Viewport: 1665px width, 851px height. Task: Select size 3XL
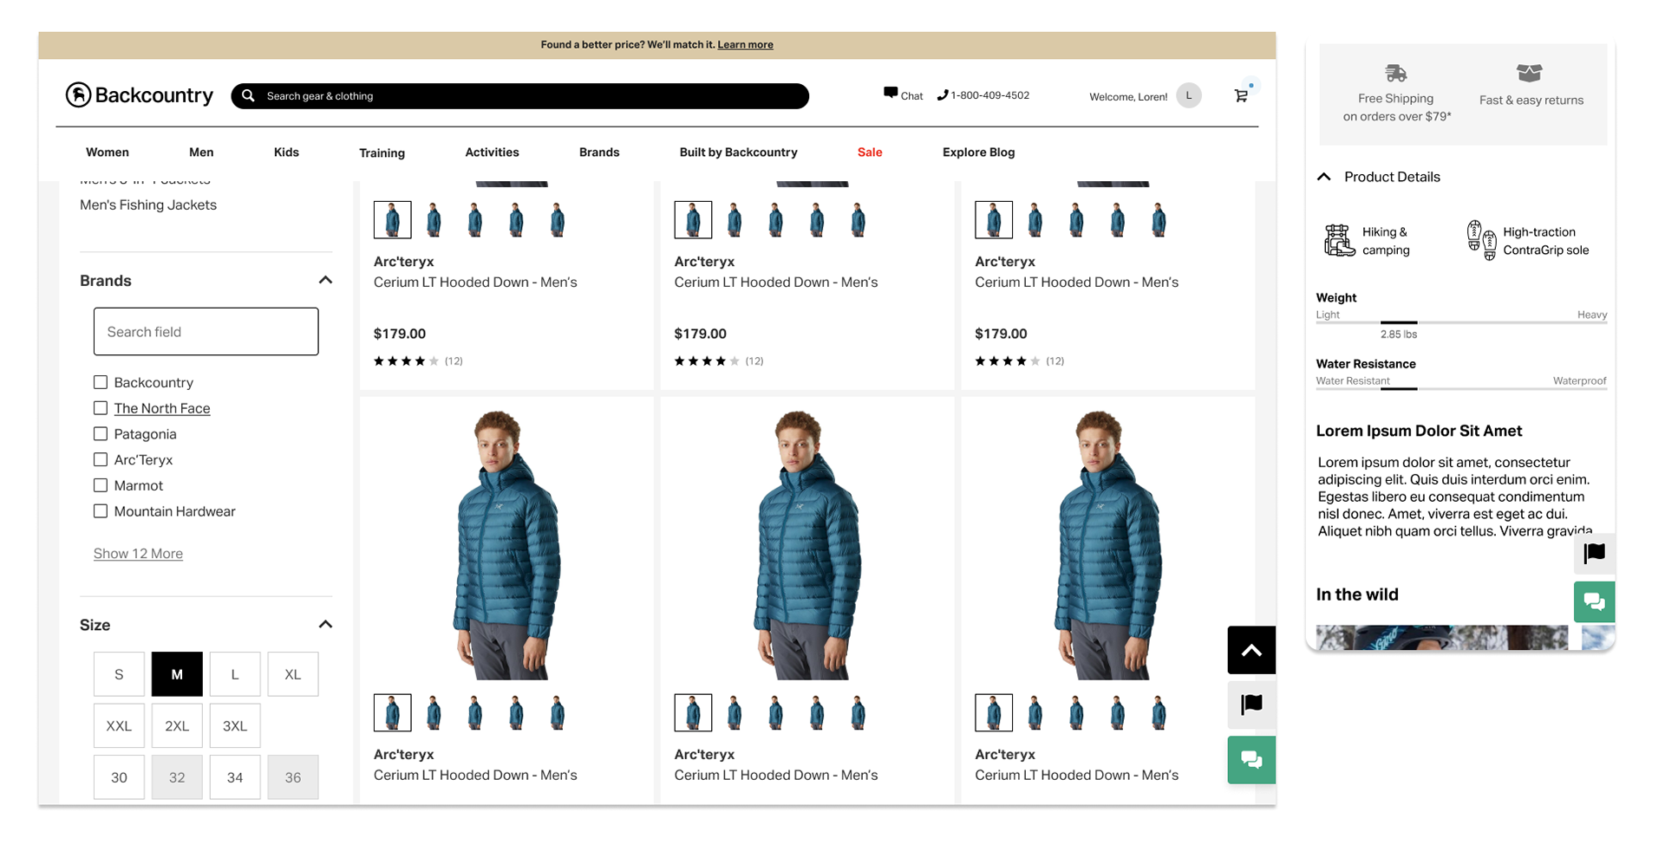click(235, 725)
